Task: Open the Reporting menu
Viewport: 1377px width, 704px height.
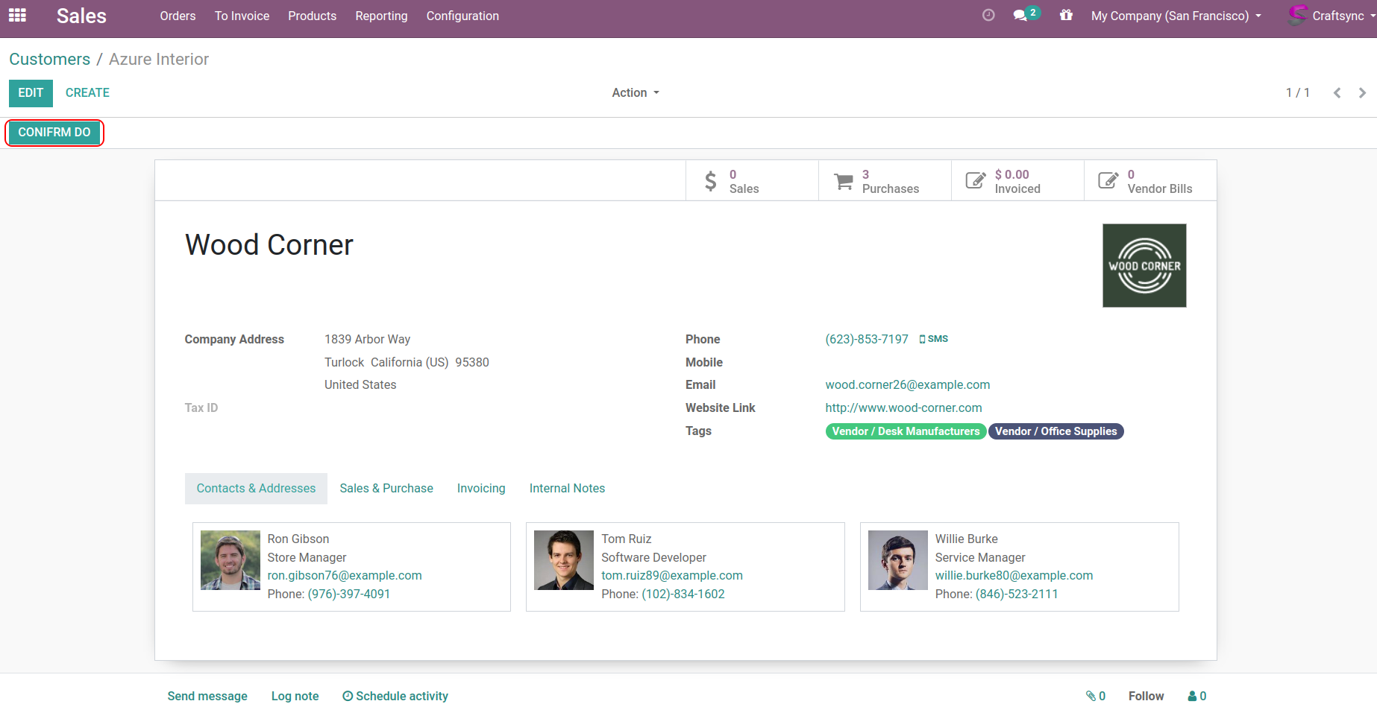Action: coord(381,16)
